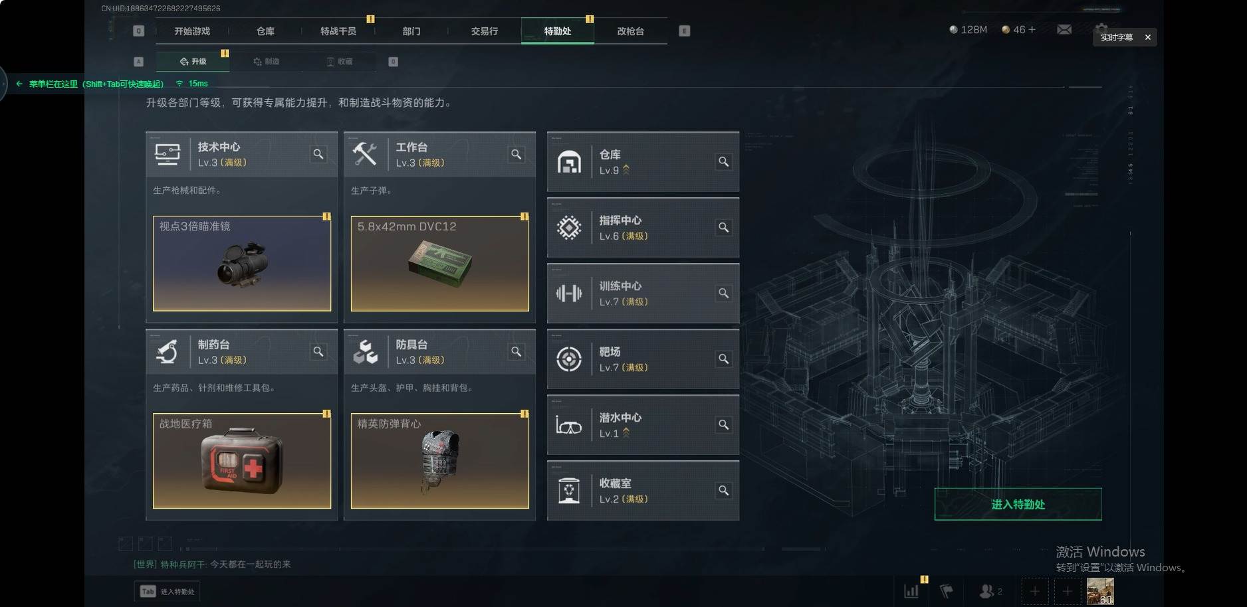Choose the 精英防弹背心 item card
This screenshot has height=607, width=1247.
tap(440, 461)
